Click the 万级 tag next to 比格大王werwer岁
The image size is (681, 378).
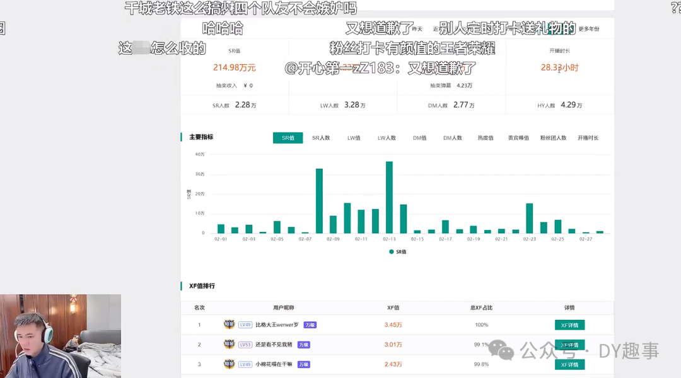[310, 325]
